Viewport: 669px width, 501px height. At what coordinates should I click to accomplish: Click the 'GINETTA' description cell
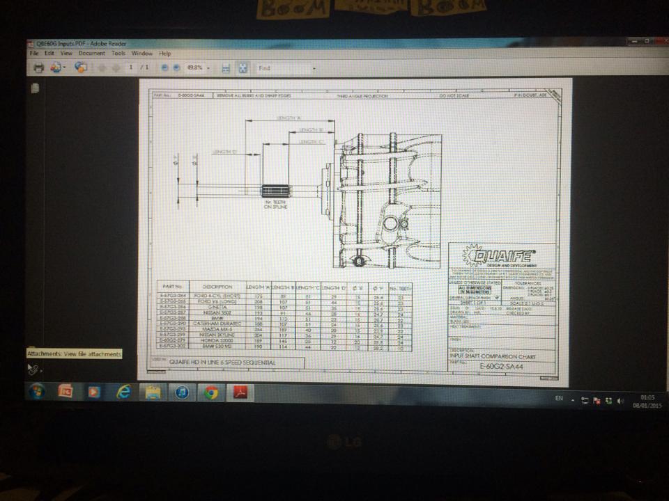(217, 307)
